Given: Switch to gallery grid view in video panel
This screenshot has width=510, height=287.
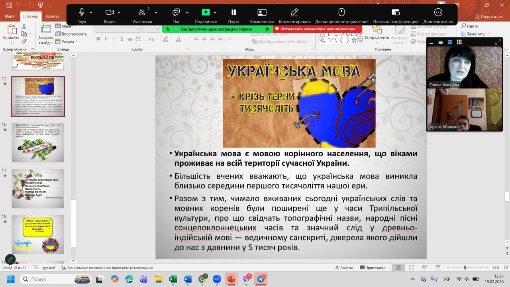Looking at the screenshot, I should 459,42.
